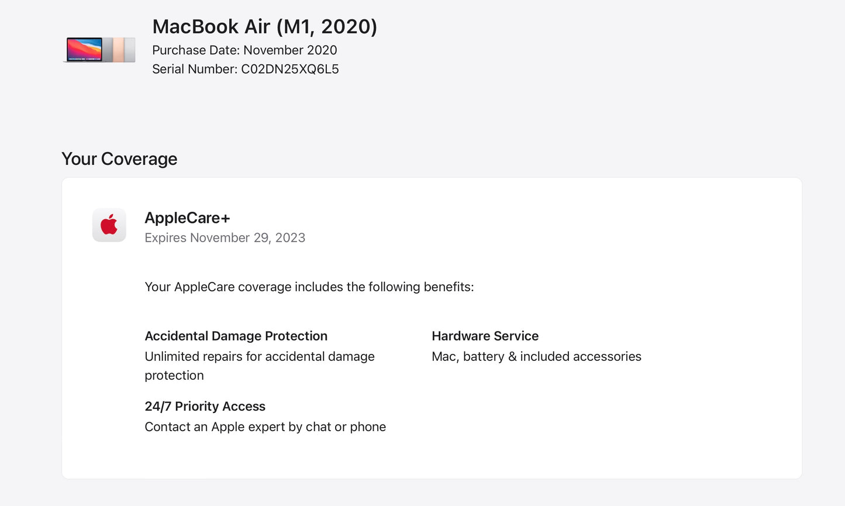
Task: Click the word protection under Accidental Damage
Action: [x=174, y=376]
